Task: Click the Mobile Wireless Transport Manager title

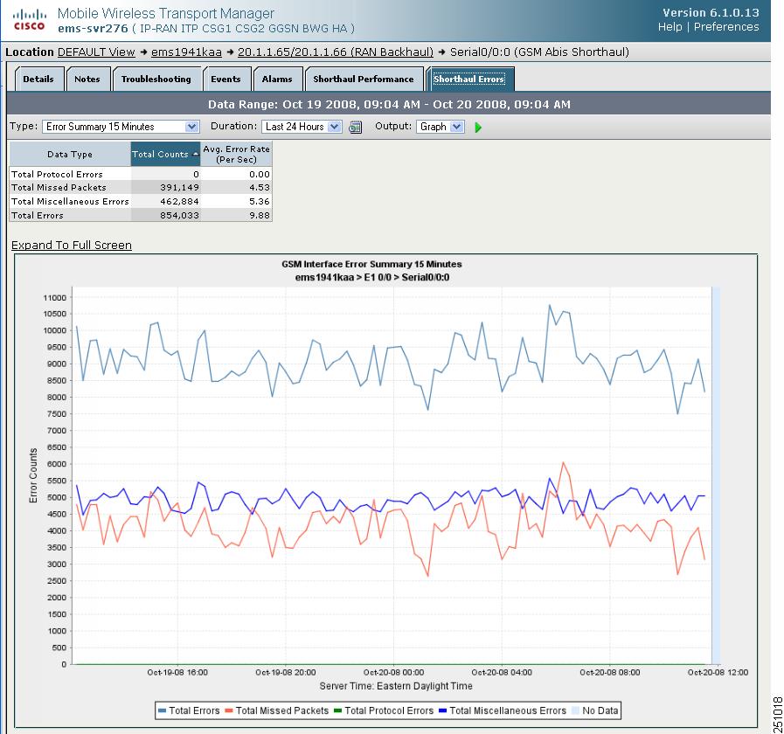Action: click(x=165, y=13)
